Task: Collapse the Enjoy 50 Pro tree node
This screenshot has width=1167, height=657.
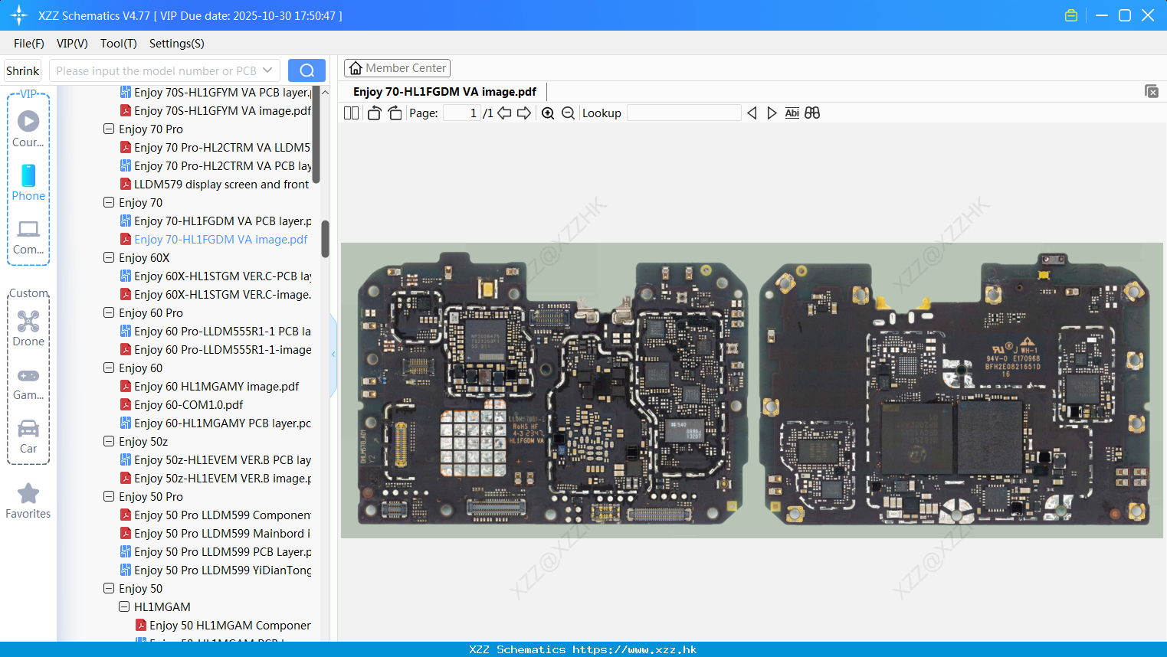Action: 109,496
